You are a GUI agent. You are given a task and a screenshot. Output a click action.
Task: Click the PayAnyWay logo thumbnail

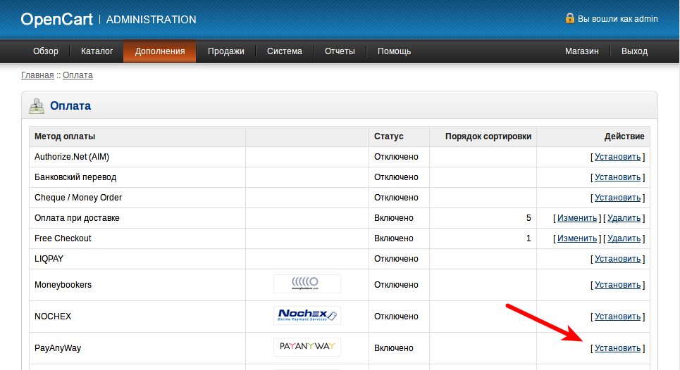coord(307,347)
